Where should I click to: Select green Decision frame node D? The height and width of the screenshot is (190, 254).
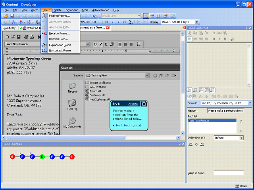pyautogui.click(x=42, y=157)
